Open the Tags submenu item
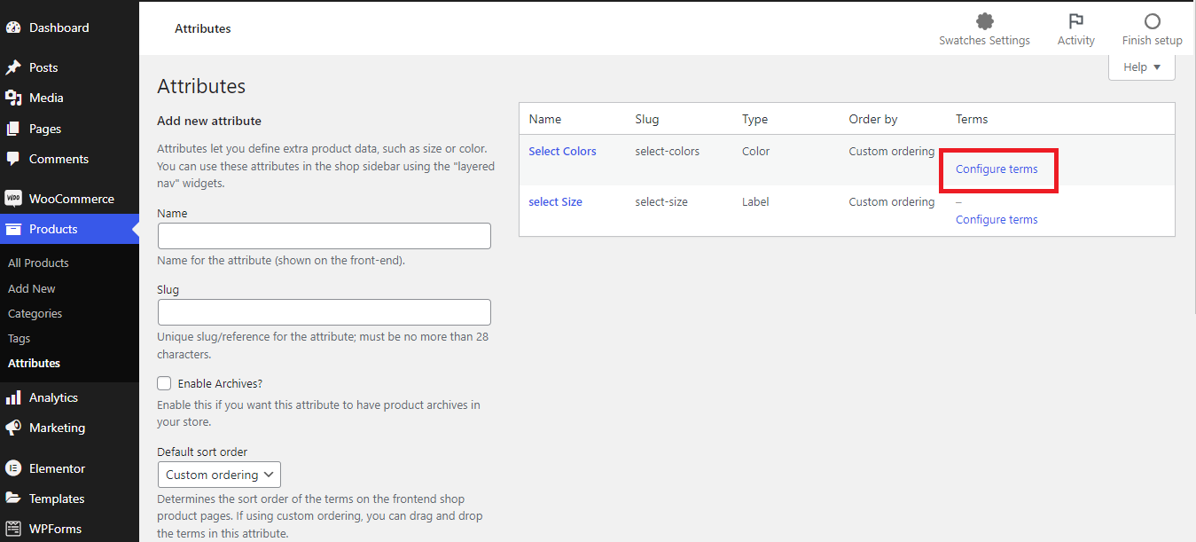Image resolution: width=1196 pixels, height=542 pixels. pos(19,338)
